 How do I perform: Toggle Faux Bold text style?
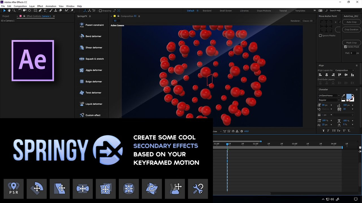point(324,131)
